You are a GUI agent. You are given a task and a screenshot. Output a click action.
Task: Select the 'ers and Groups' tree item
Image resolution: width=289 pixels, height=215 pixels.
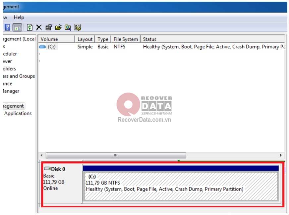(x=19, y=76)
